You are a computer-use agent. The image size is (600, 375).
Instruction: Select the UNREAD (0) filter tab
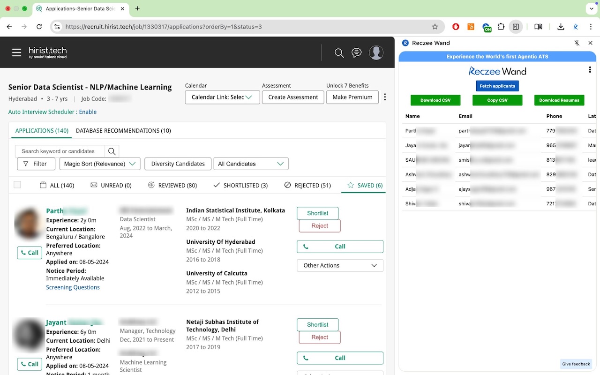click(111, 185)
